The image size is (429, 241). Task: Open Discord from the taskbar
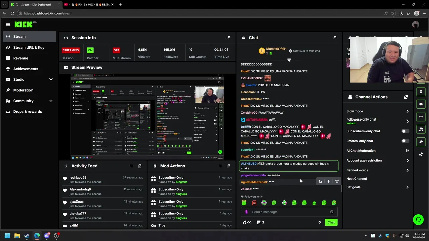[47, 236]
